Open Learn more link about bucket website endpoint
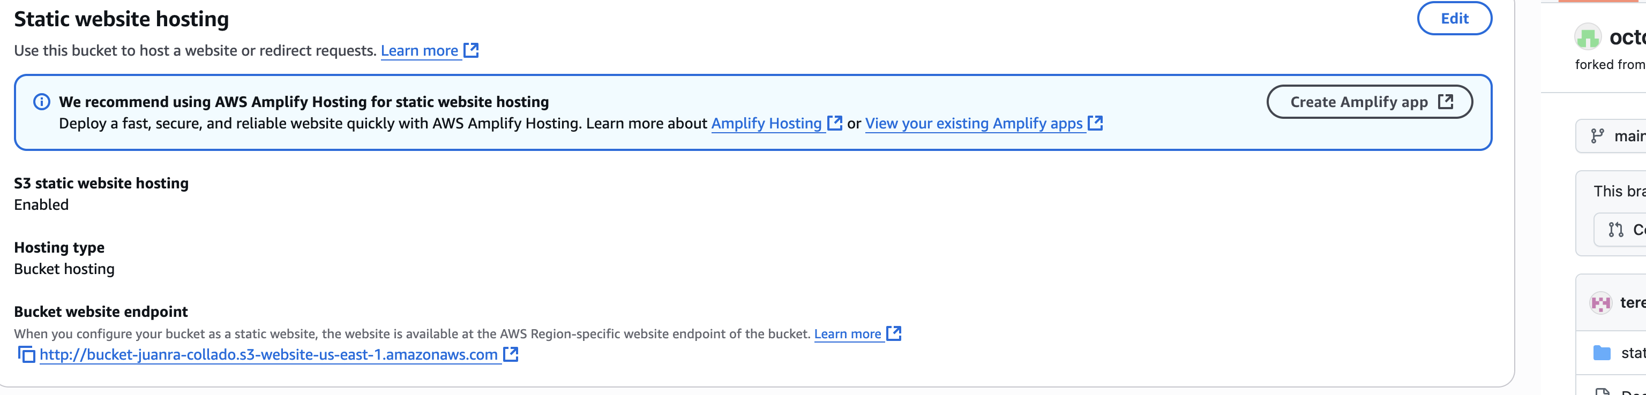Screen dimensions: 1646x395 click(847, 335)
